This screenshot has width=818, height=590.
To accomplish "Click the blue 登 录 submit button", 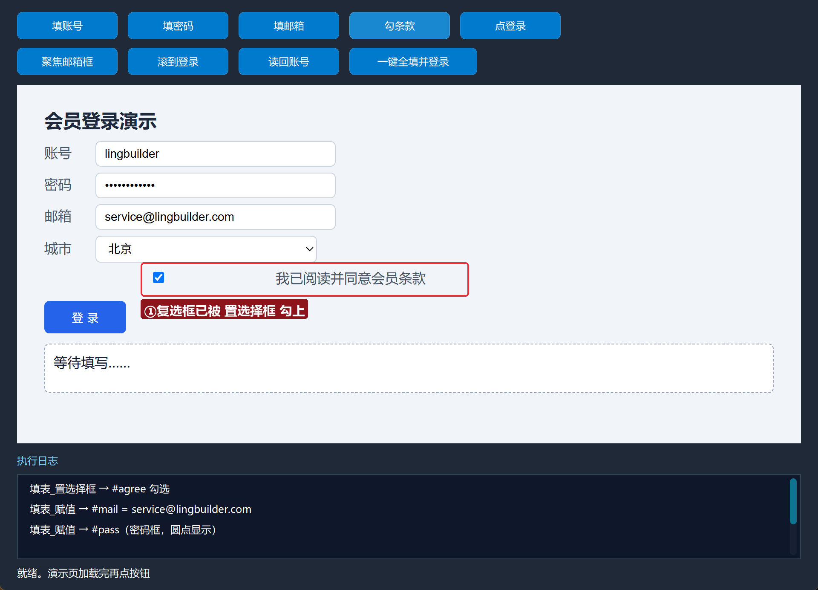I will tap(85, 317).
